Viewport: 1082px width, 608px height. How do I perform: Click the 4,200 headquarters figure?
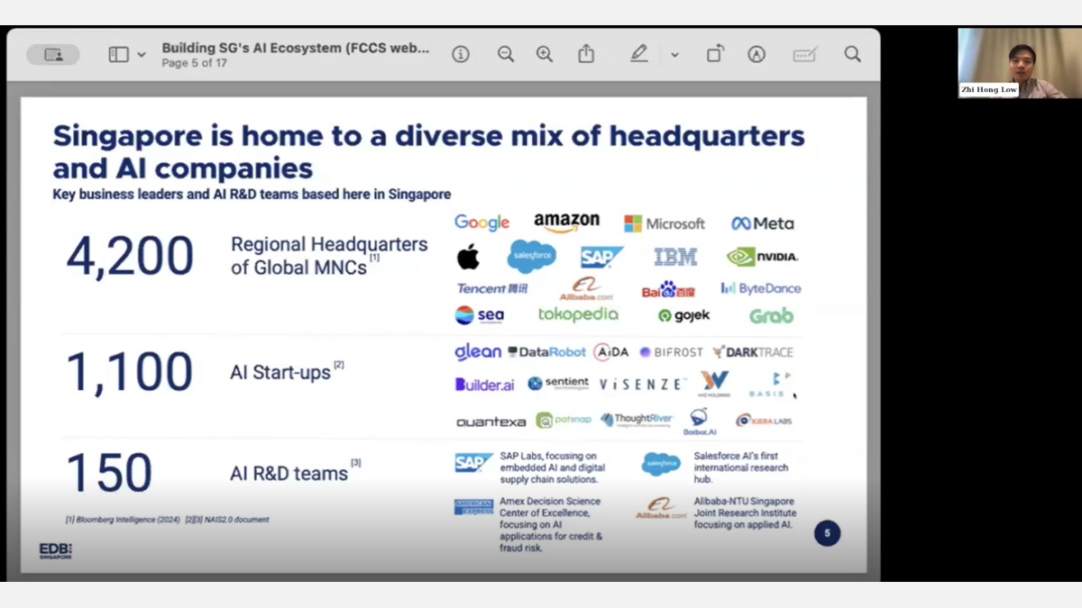point(130,256)
